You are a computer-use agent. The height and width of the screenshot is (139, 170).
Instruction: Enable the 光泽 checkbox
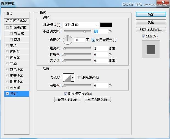coord(7,63)
